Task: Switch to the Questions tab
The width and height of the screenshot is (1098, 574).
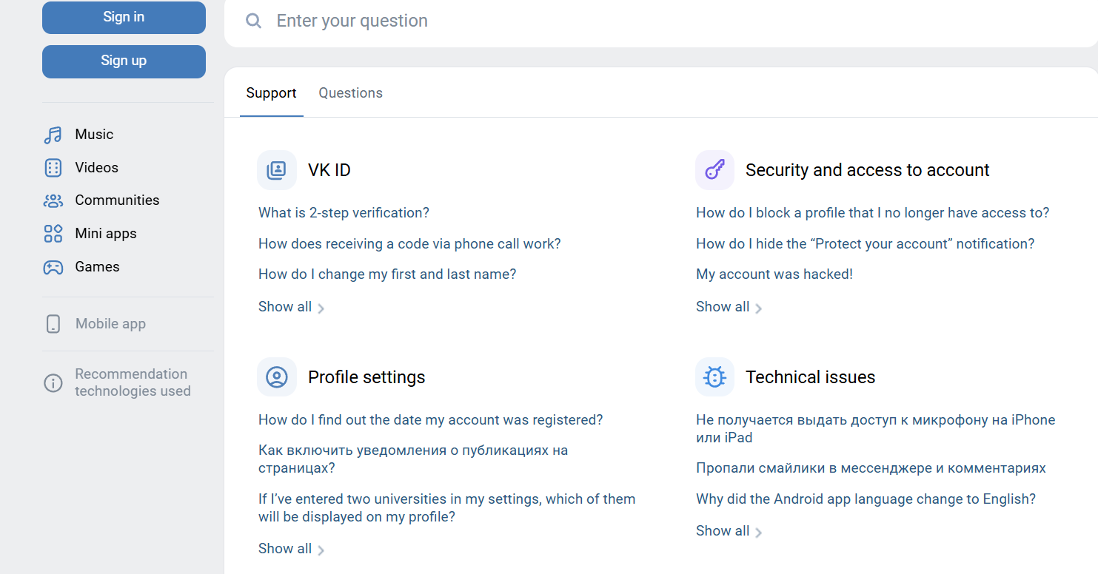Action: point(350,93)
